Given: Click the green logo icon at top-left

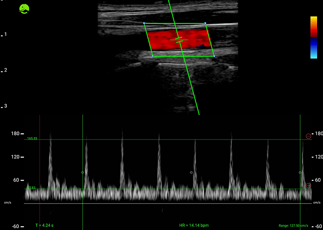Looking at the screenshot, I should [x=25, y=8].
